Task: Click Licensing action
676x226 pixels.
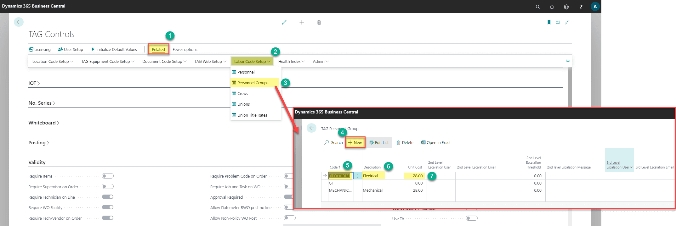Action: coord(40,49)
